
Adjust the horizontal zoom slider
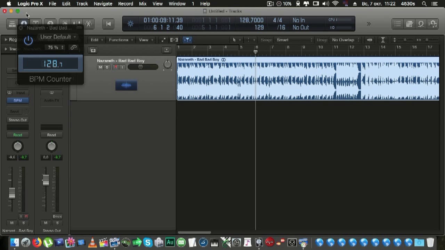pyautogui.click(x=427, y=40)
